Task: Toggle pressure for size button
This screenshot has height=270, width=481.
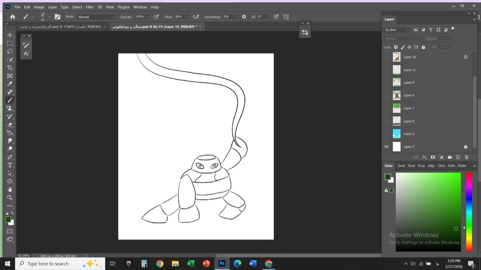Action: point(276,17)
